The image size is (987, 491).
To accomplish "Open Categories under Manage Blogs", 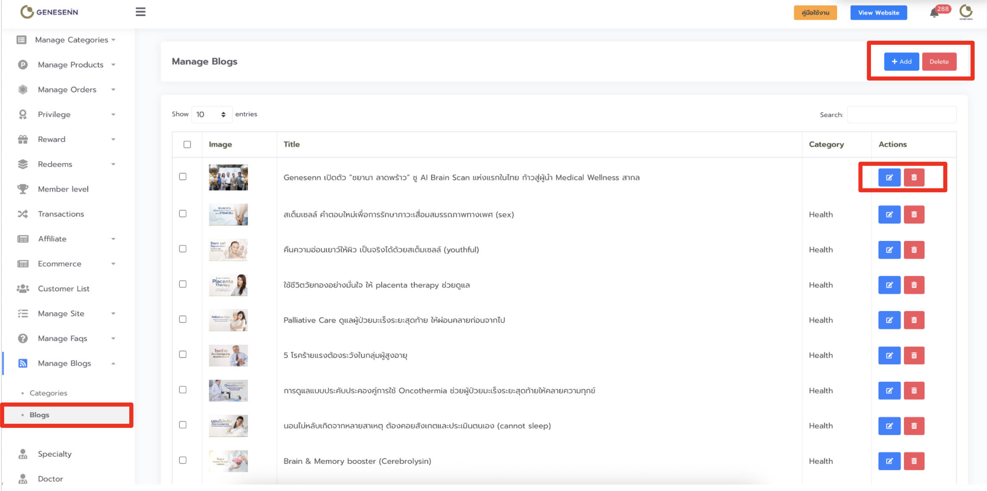I will coord(48,393).
